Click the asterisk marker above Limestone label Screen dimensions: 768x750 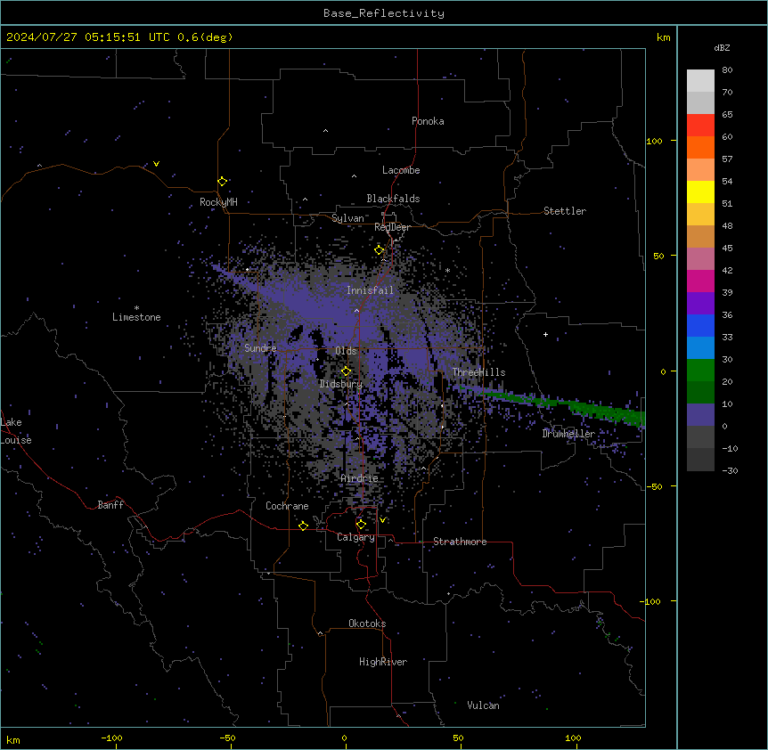tap(136, 308)
